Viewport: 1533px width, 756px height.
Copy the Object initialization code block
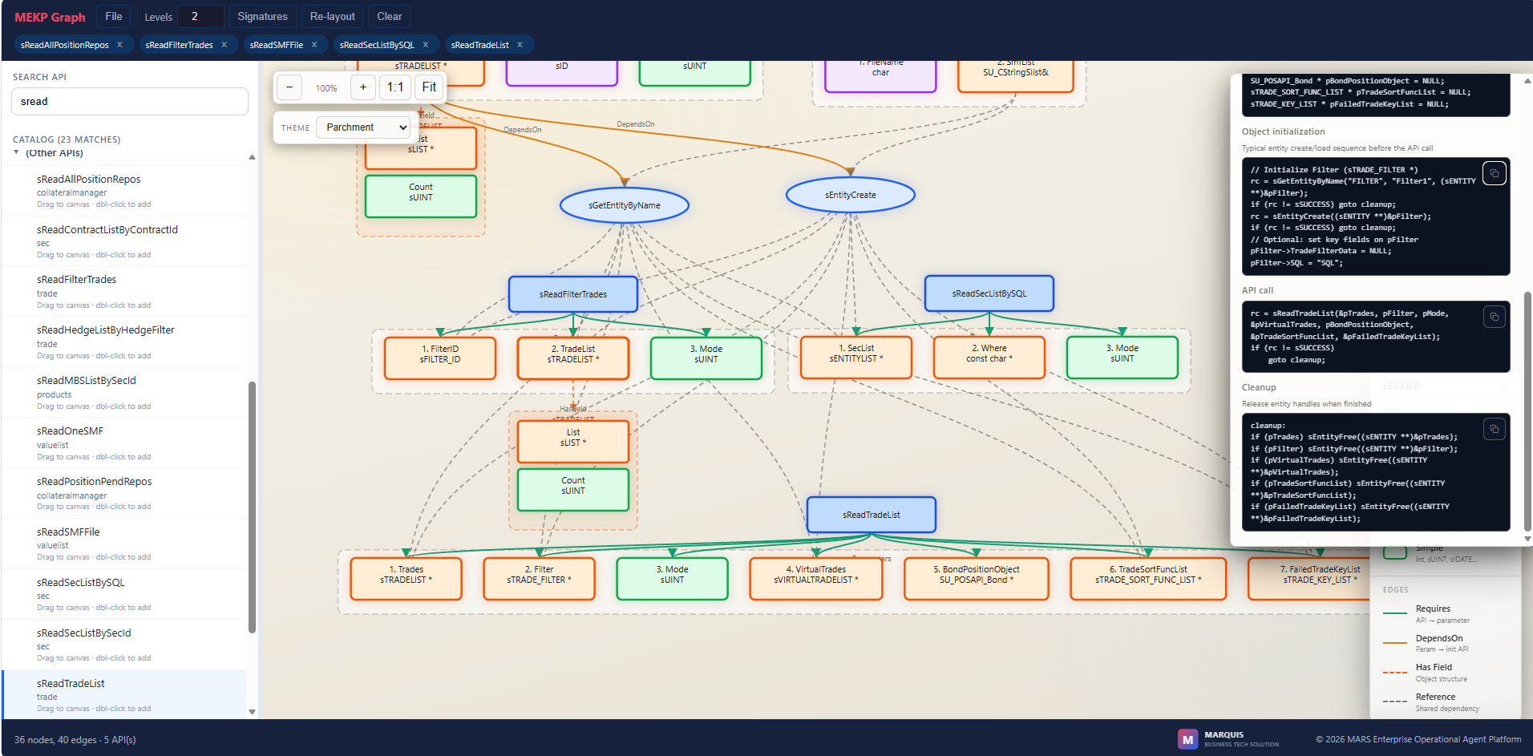(x=1494, y=173)
